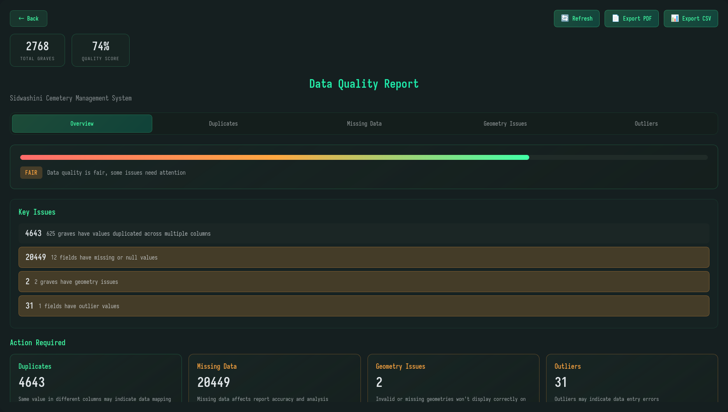Switch to the Duplicates tab
This screenshot has height=412, width=728.
(223, 124)
